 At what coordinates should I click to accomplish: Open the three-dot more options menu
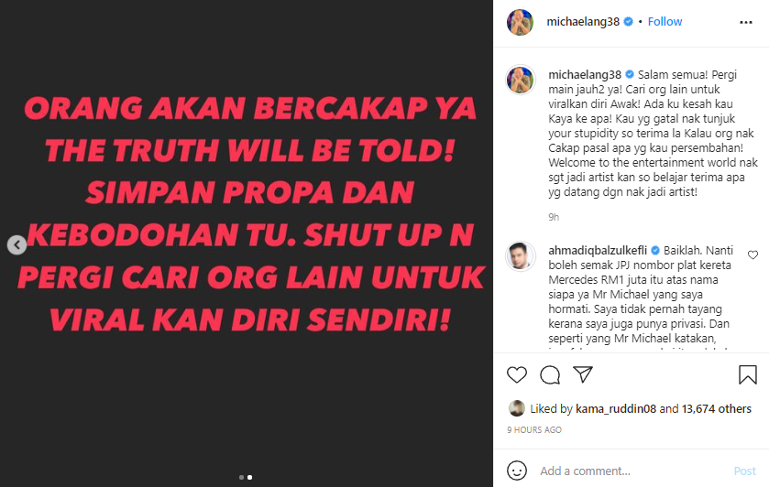tap(745, 22)
